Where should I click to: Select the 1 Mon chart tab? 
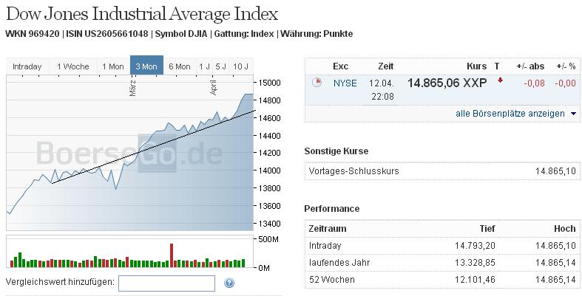tap(113, 66)
